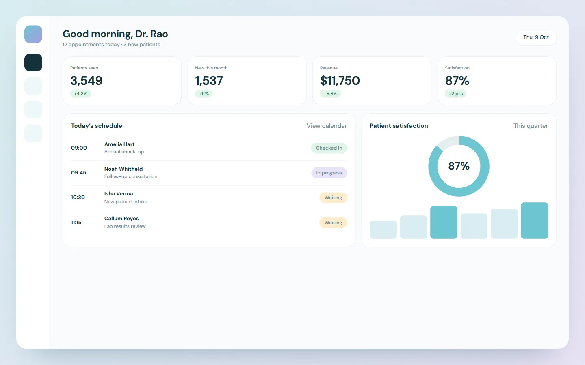Click the Checked in status badge

click(x=329, y=148)
